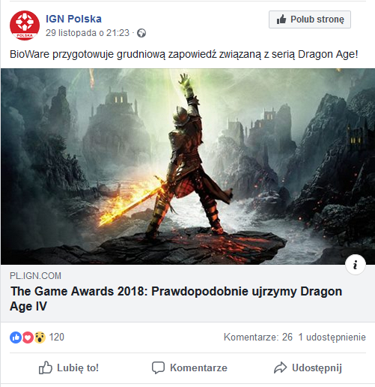Image resolution: width=375 pixels, height=387 pixels.
Task: Click the globe public-audience icon
Action: coord(141,33)
